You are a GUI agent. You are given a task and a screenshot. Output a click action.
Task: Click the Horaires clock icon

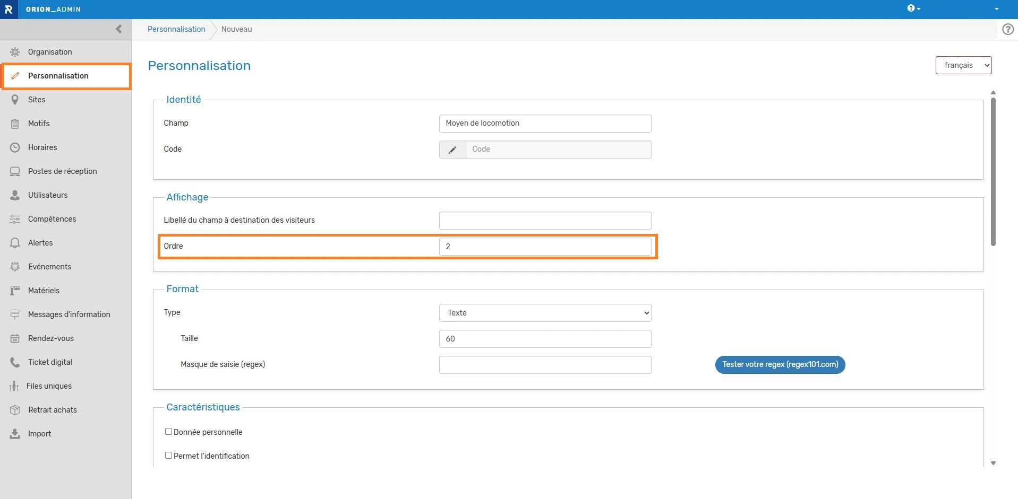[15, 147]
